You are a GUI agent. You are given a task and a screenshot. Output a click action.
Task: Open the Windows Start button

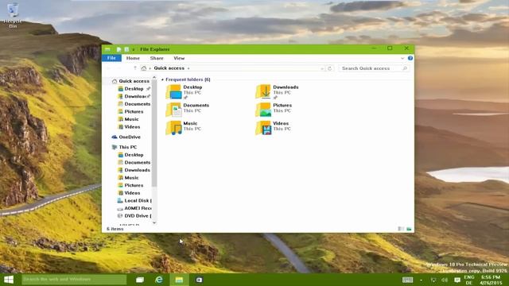(x=9, y=280)
